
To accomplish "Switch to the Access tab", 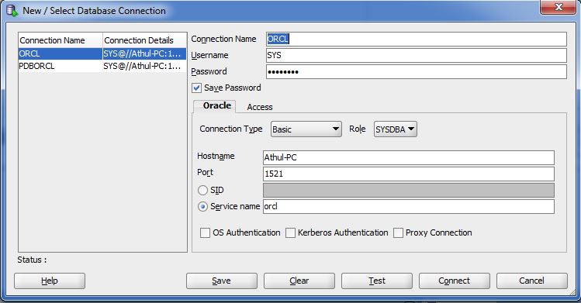I will pos(259,107).
